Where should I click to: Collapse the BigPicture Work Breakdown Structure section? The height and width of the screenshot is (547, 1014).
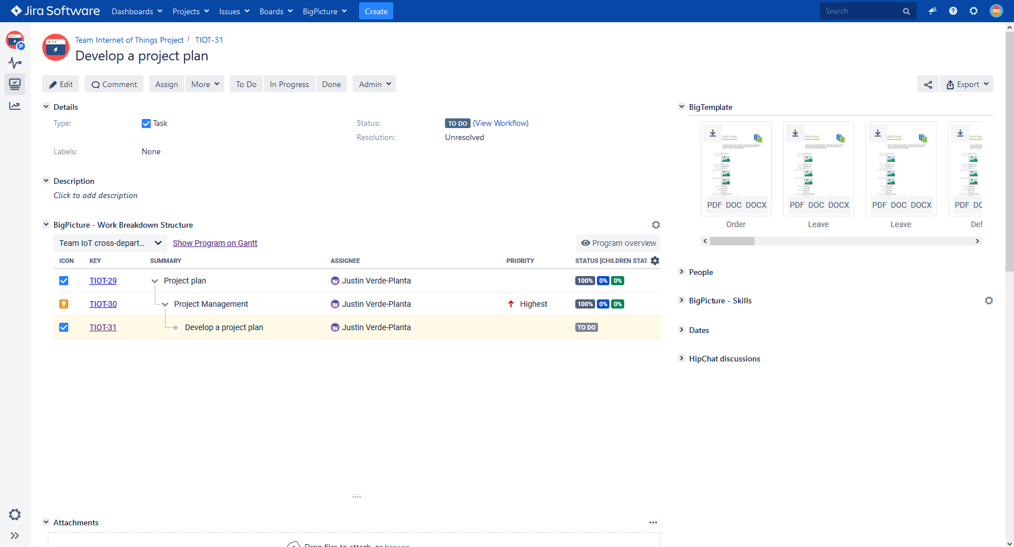(46, 224)
